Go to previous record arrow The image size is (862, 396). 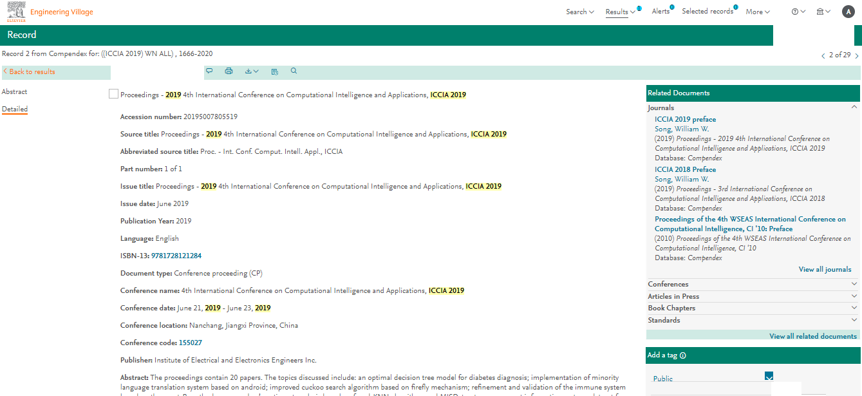823,56
